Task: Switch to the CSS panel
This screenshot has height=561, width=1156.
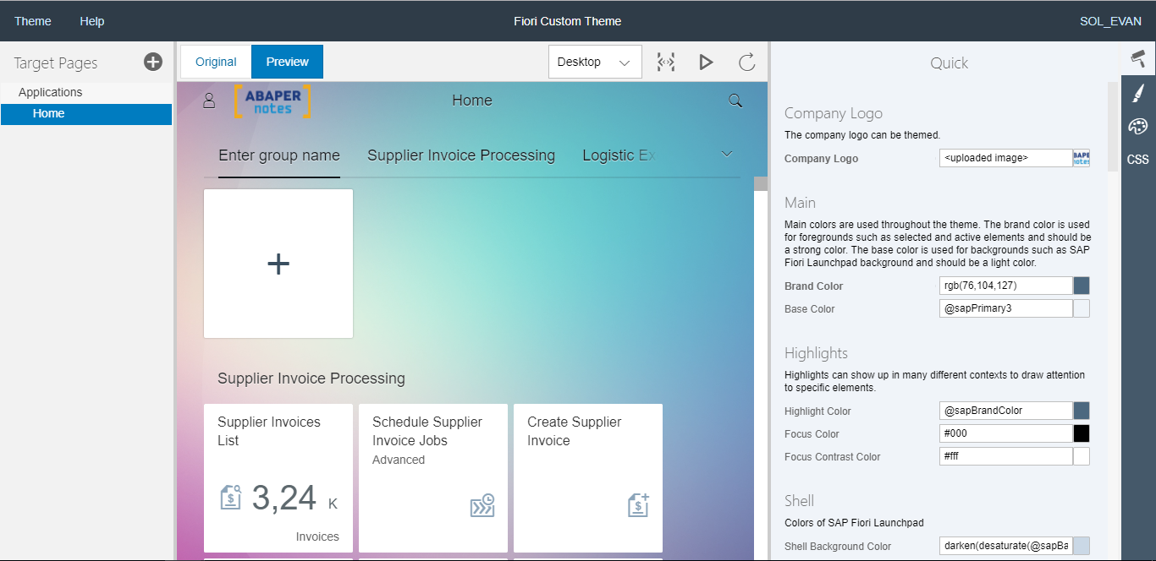Action: tap(1137, 159)
